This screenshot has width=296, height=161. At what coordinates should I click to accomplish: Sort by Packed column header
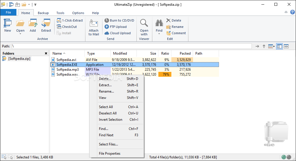(182, 53)
